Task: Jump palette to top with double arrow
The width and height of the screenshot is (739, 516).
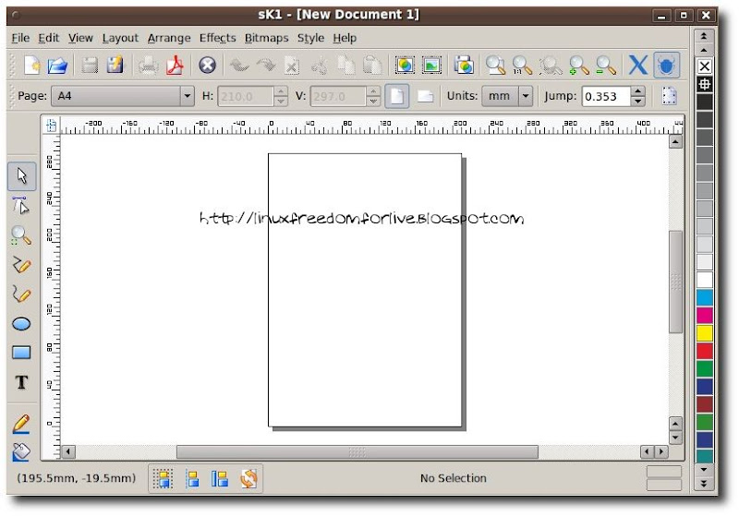Action: (704, 36)
